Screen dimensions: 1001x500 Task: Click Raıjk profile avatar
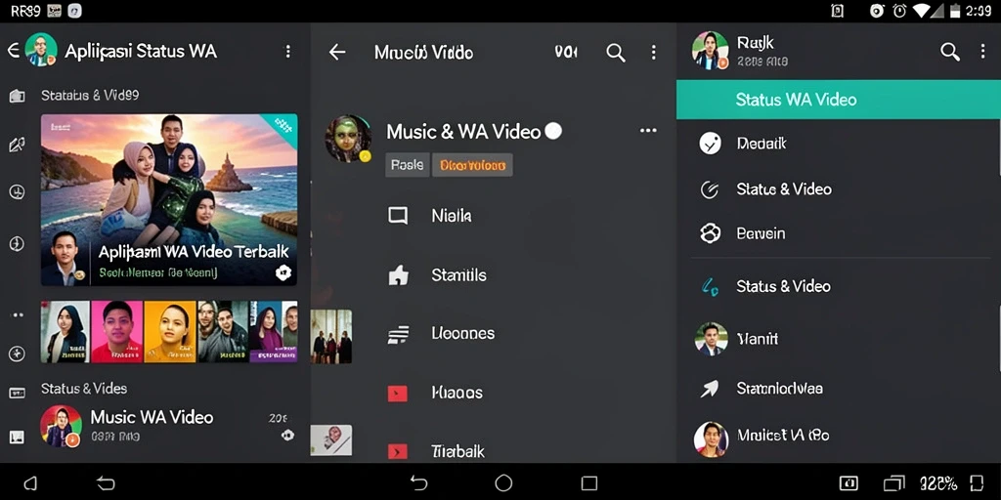click(710, 50)
